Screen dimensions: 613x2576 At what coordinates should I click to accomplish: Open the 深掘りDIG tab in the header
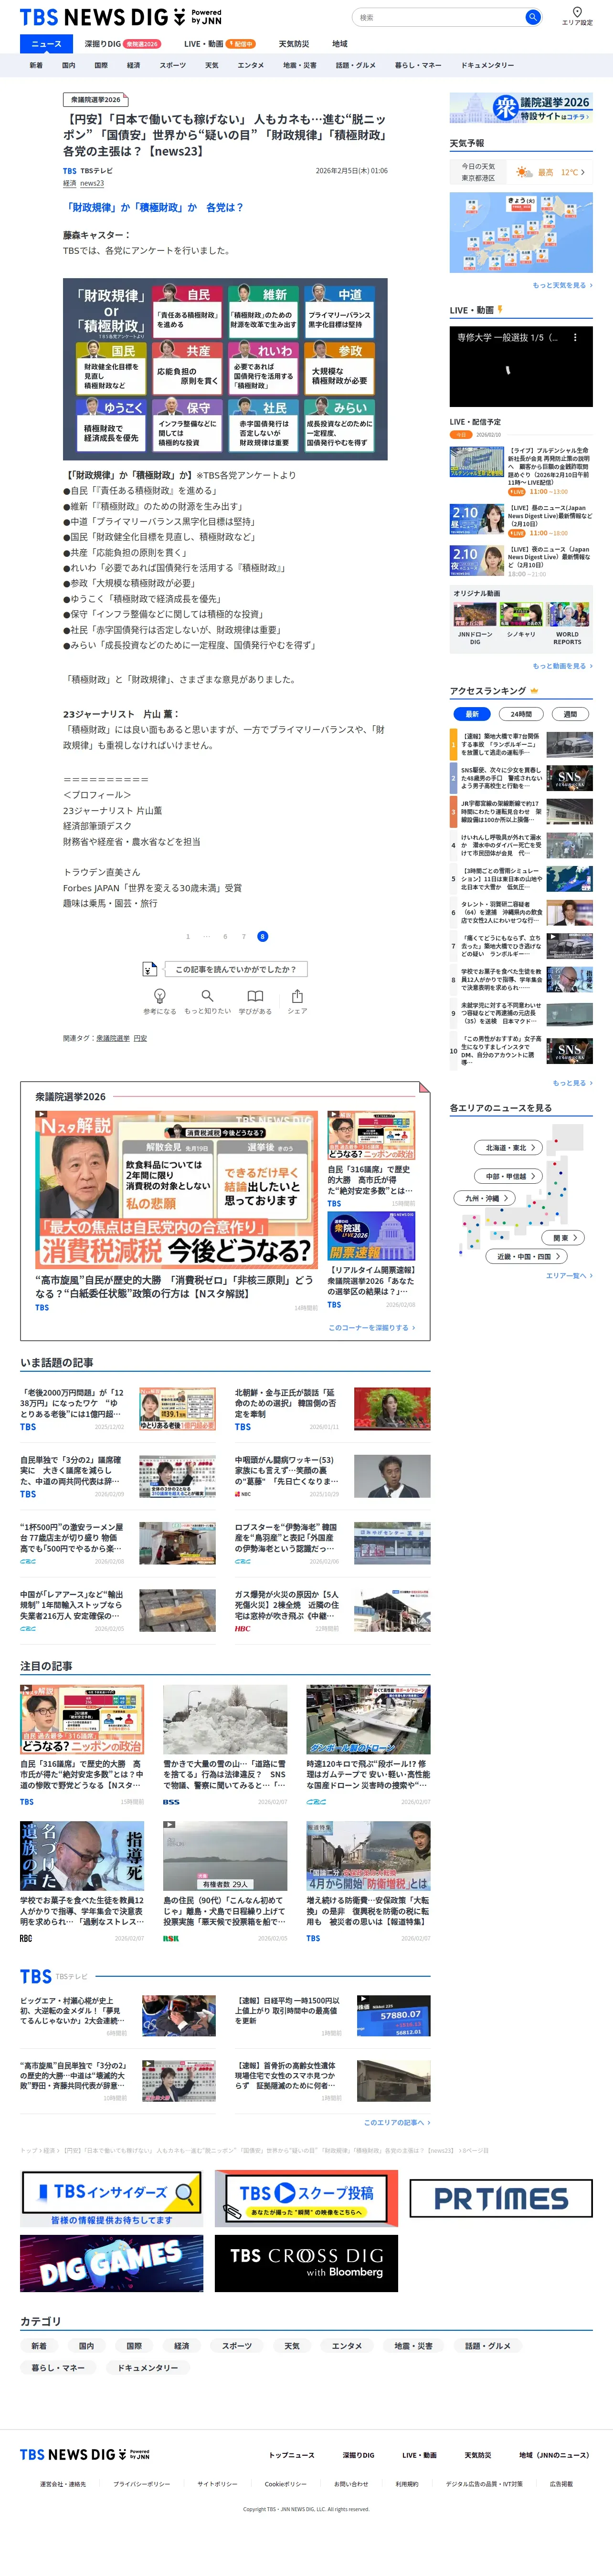coord(122,44)
